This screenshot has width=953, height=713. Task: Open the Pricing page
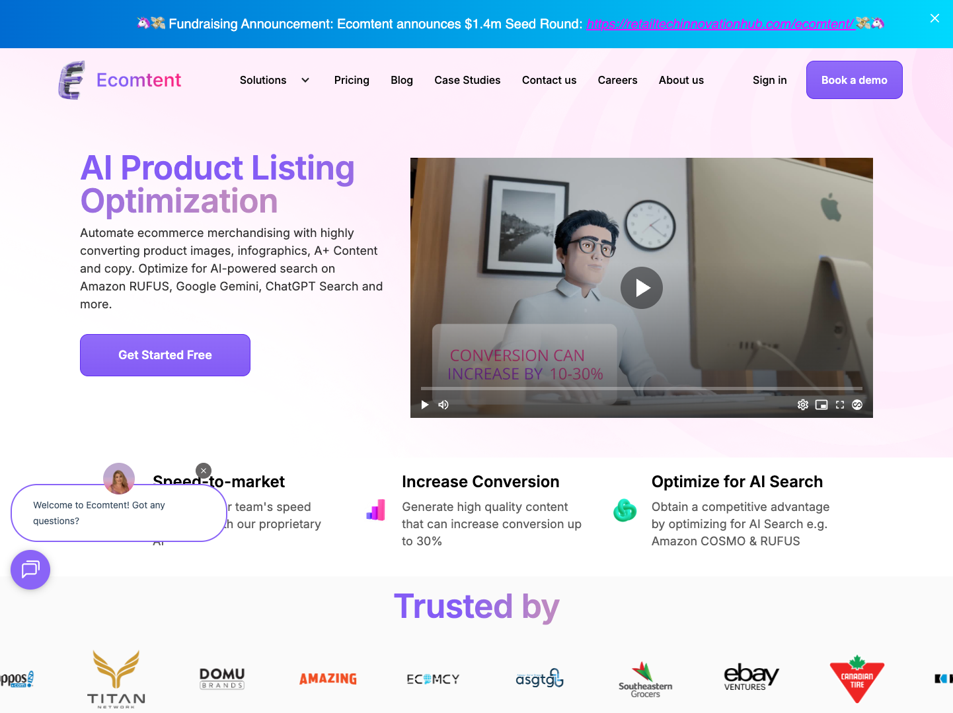352,80
